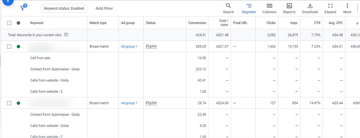Sort by Conversions column header
360x138 pixels.
pyautogui.click(x=197, y=23)
